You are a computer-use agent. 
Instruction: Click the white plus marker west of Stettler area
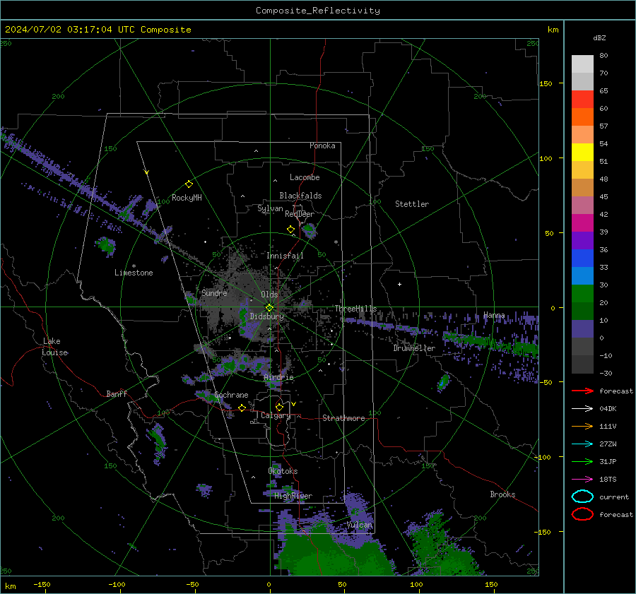click(399, 284)
